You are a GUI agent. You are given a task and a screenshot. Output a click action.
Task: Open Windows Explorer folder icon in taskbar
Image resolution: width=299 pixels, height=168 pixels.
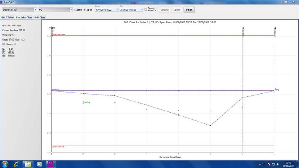coord(28,164)
